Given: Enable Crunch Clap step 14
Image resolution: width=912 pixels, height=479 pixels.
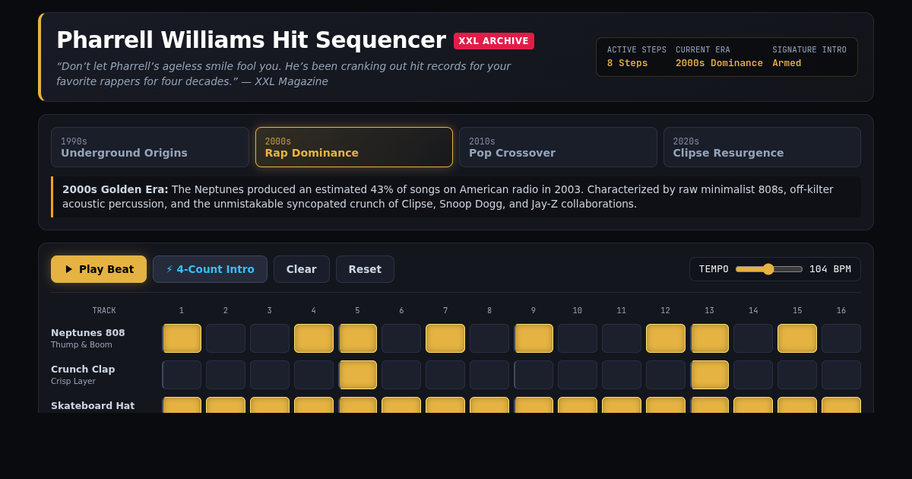Looking at the screenshot, I should point(753,375).
